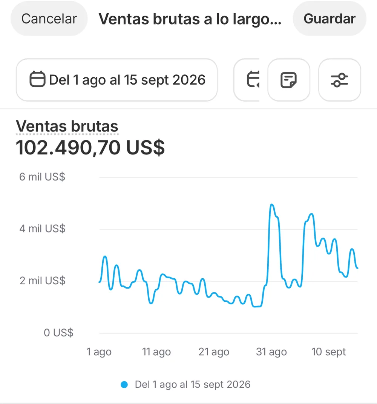
Task: Open the annotations note icon
Action: coord(288,80)
